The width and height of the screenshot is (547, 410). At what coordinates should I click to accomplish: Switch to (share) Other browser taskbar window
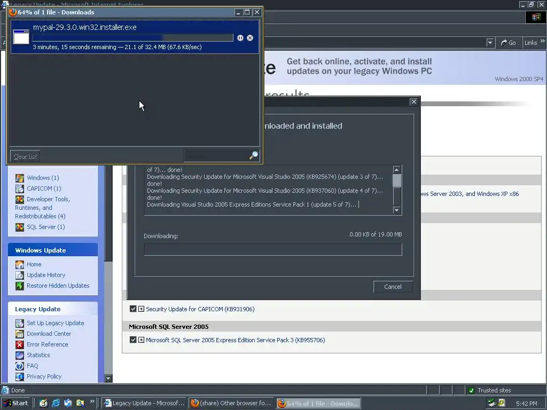231,403
